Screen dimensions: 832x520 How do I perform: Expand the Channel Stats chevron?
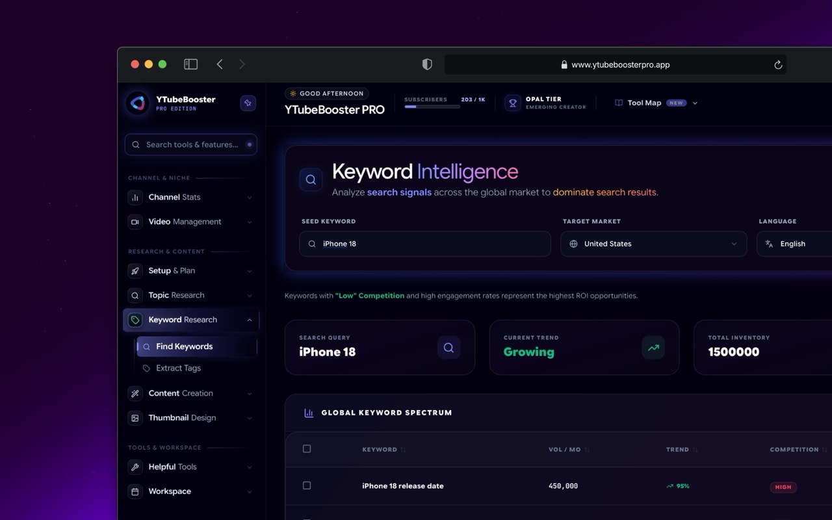click(250, 198)
